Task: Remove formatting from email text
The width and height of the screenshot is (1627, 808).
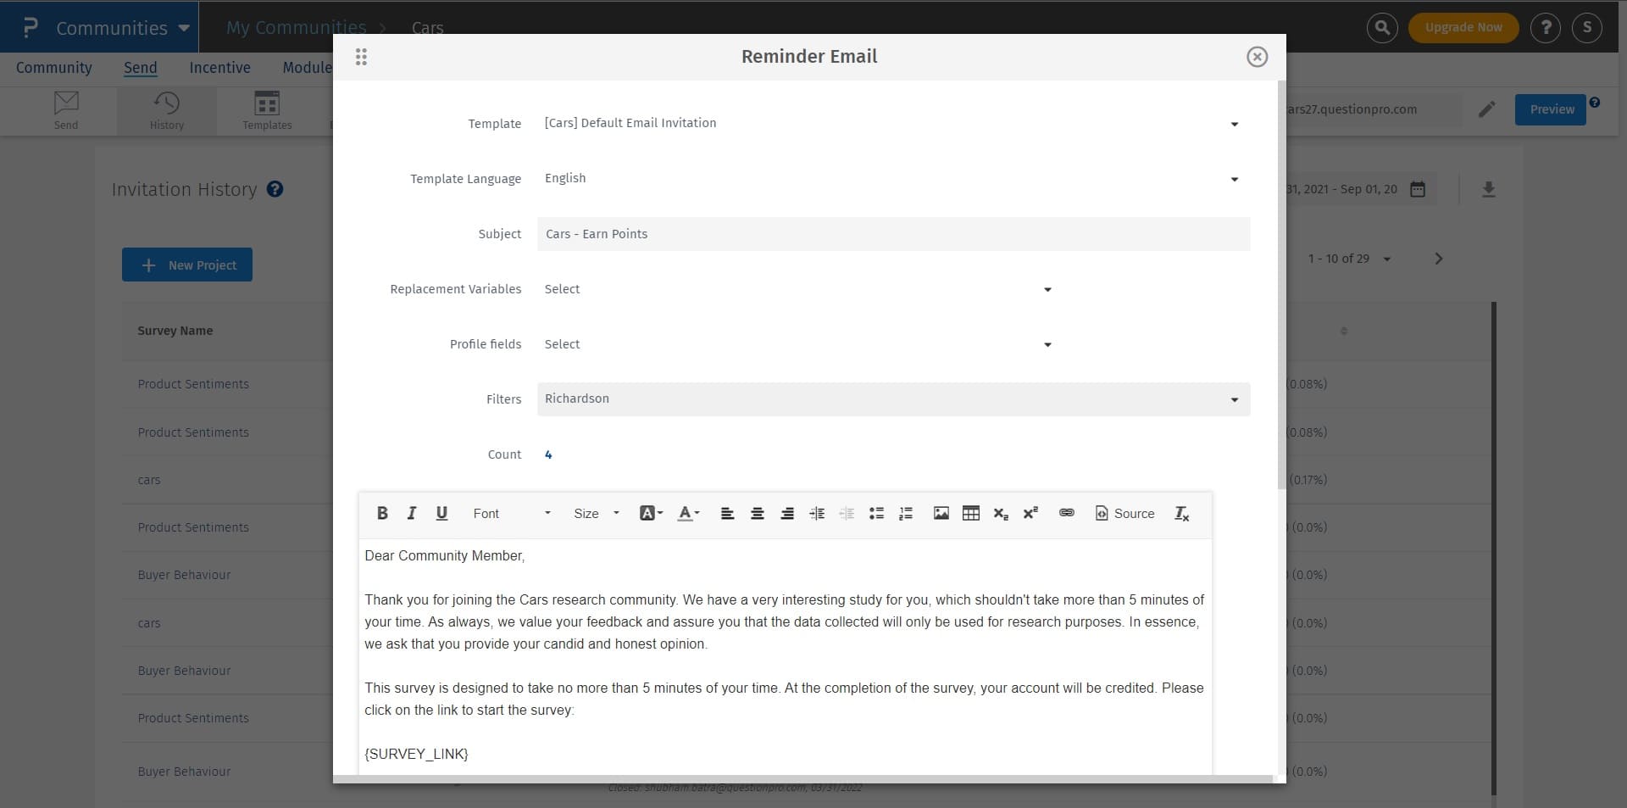Action: [1180, 513]
